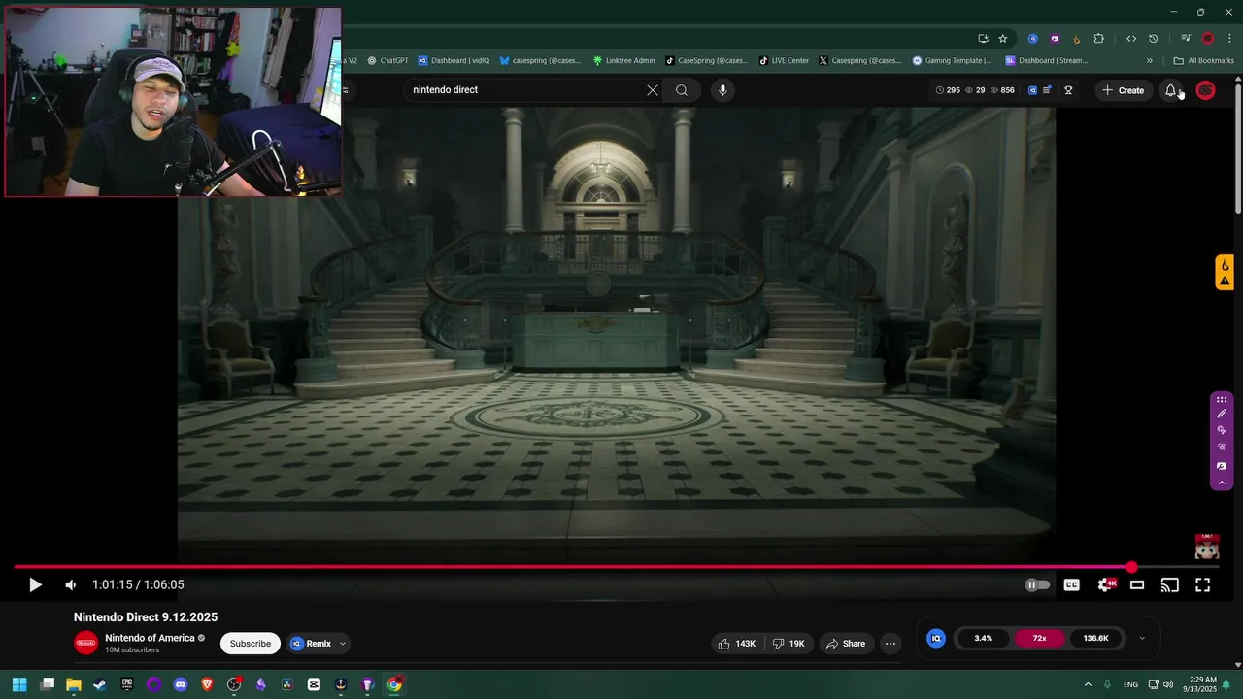Click the vidIQ icon in YouTube header
Viewport: 1243px width, 699px height.
[1032, 90]
